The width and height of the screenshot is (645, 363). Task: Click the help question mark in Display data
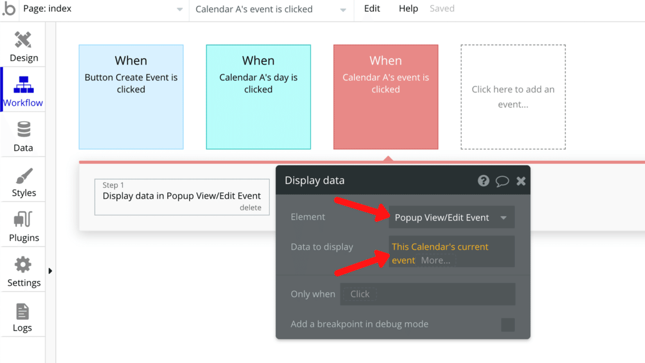click(484, 181)
